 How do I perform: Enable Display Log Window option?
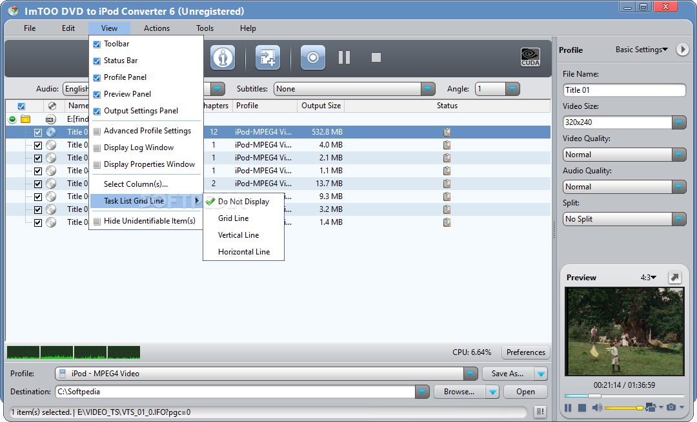coord(96,148)
